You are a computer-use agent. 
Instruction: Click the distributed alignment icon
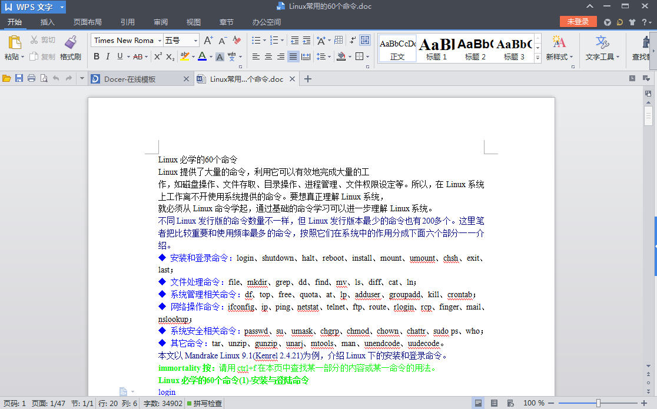point(306,56)
